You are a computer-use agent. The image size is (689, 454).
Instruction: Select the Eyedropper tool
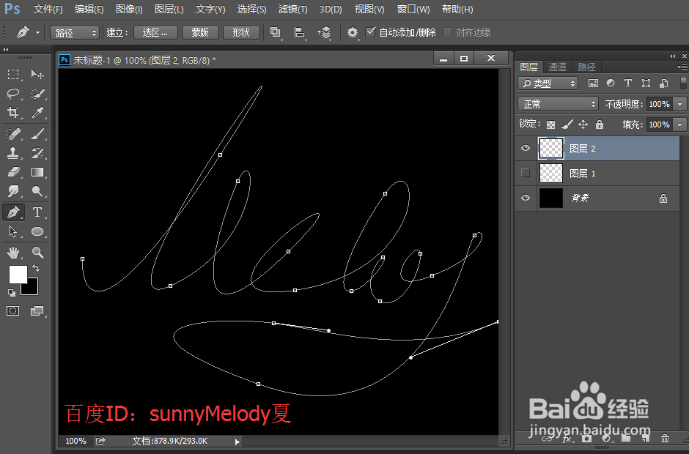point(37,113)
